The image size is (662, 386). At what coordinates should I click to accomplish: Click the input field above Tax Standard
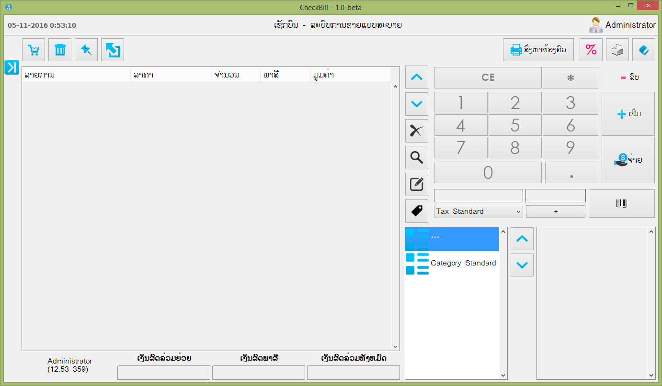pos(478,196)
